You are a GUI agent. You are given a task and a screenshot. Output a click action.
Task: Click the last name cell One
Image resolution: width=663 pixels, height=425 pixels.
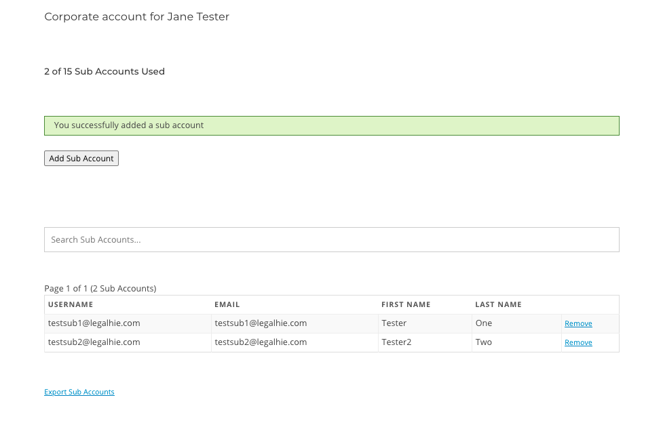(516, 323)
